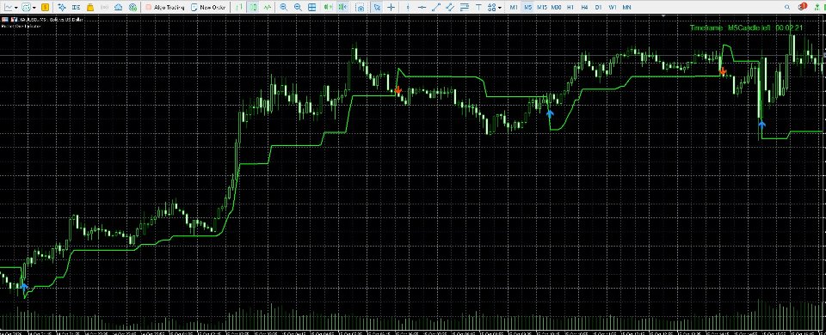Open the search magnifier icon
The width and height of the screenshot is (826, 335).
click(x=787, y=8)
